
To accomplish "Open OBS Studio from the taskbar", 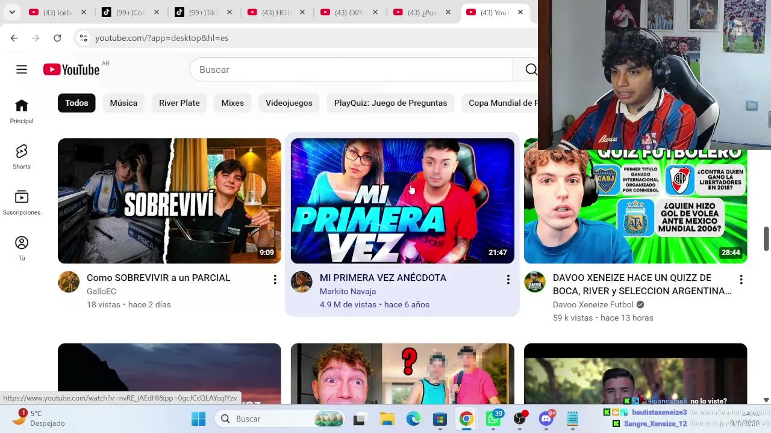I will click(x=520, y=419).
